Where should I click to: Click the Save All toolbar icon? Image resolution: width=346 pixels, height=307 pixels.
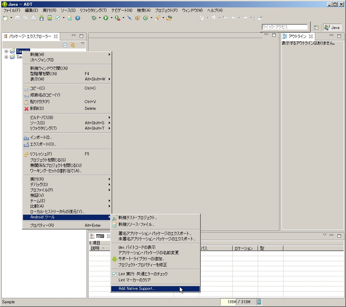(x=26, y=18)
